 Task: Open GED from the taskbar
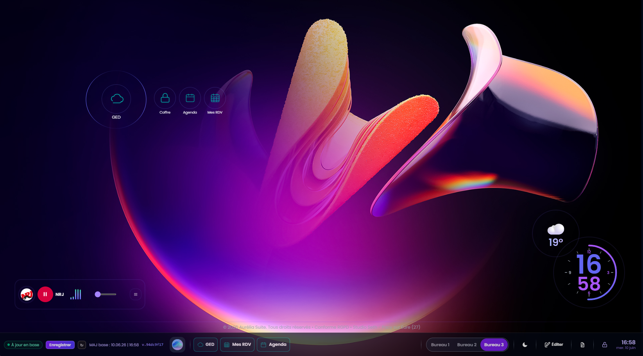point(206,345)
